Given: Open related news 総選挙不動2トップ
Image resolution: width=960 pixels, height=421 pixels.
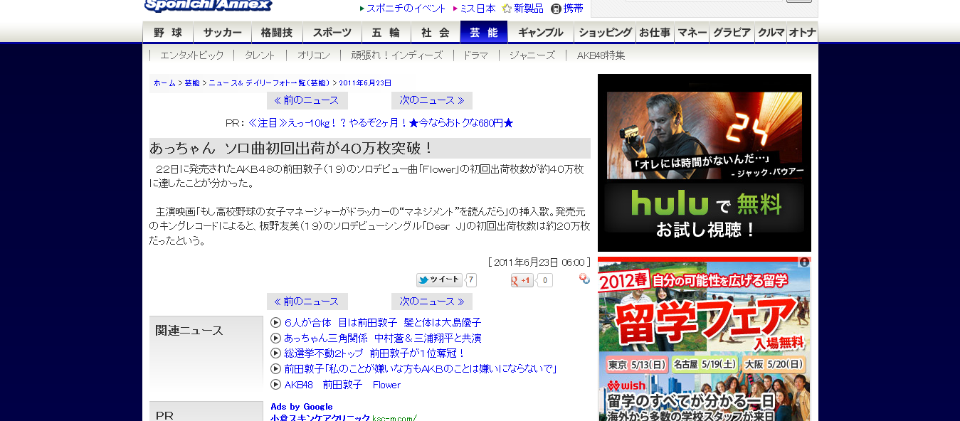Looking at the screenshot, I should pos(375,353).
